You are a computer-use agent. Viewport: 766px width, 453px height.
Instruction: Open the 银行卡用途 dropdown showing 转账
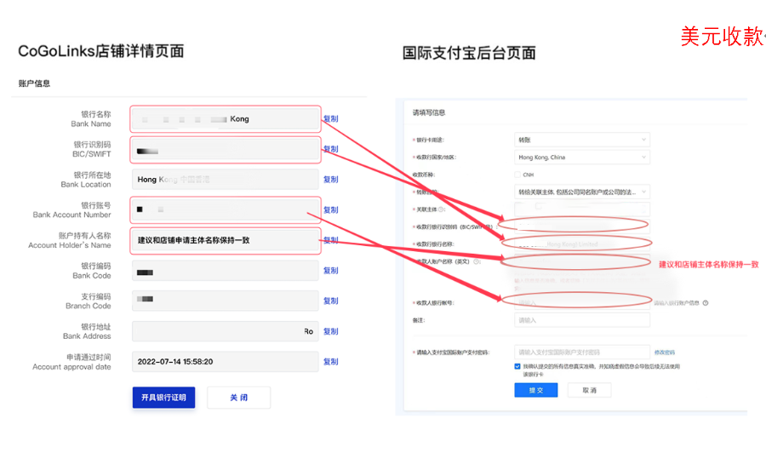coord(582,140)
